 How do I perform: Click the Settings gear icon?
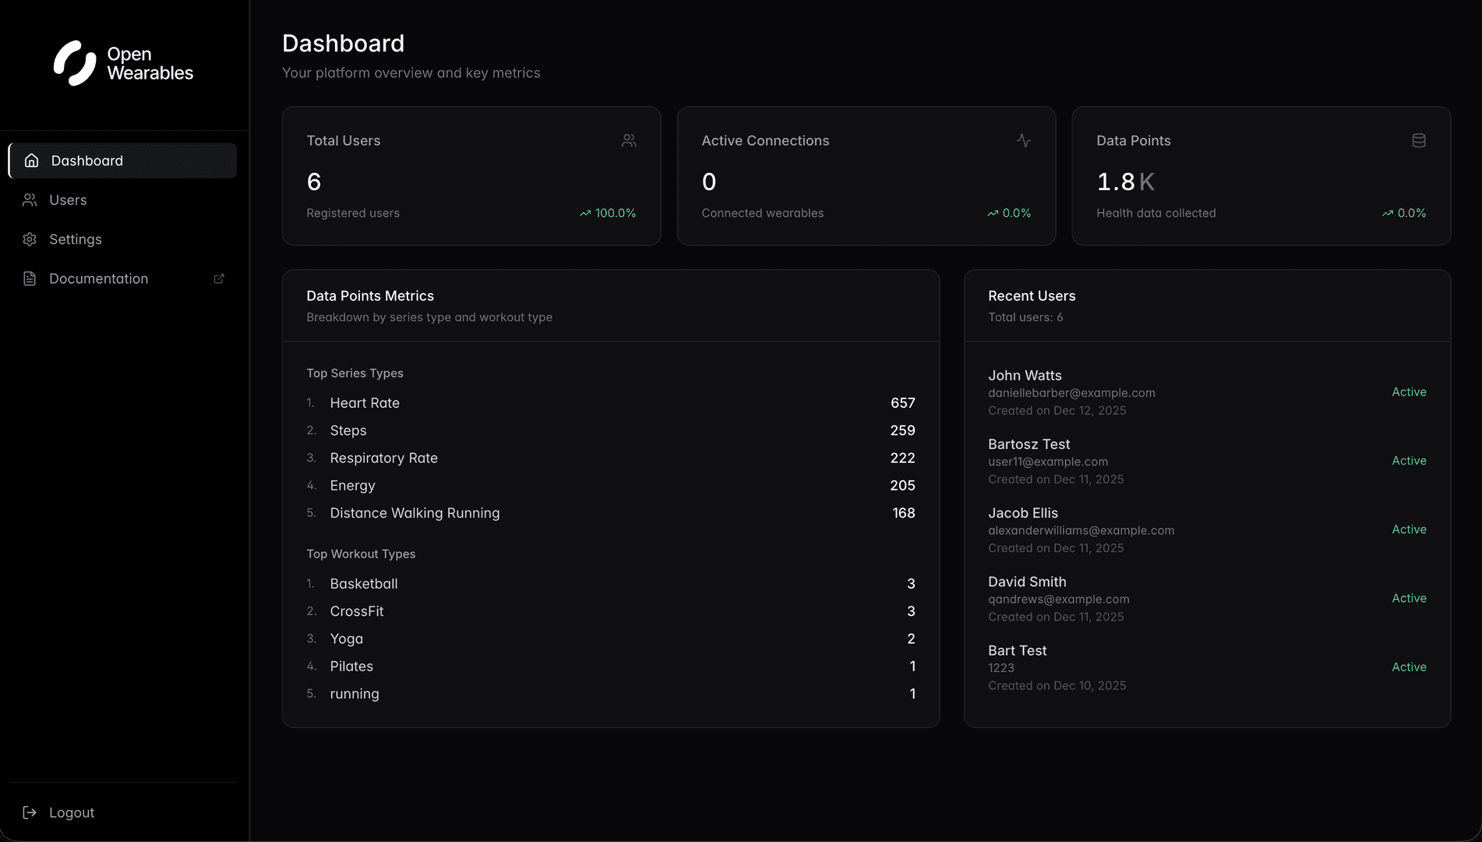tap(30, 239)
